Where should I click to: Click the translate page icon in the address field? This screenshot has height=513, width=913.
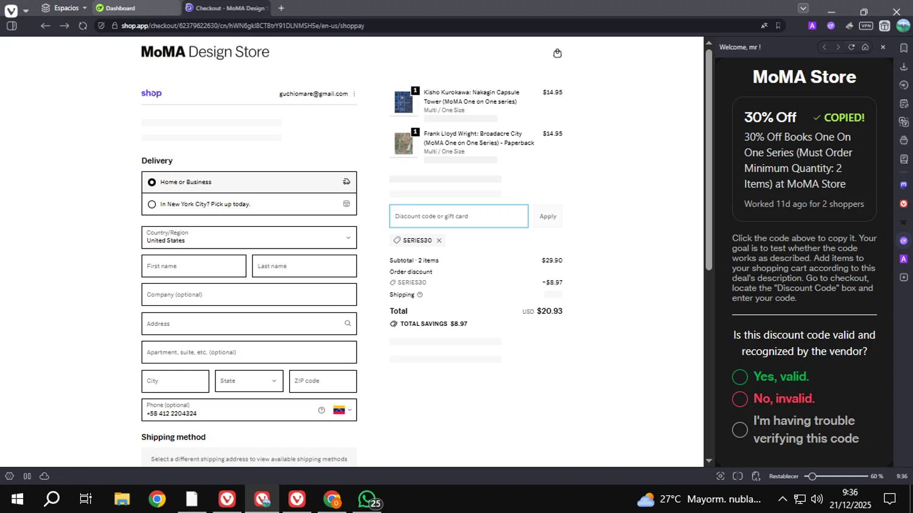point(764,26)
